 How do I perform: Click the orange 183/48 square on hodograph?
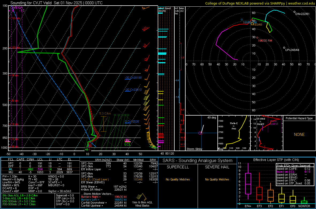[252, 24]
